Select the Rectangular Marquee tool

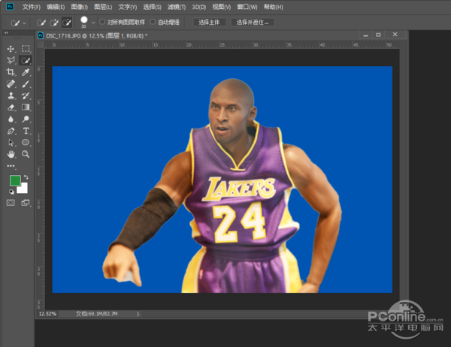(26, 49)
